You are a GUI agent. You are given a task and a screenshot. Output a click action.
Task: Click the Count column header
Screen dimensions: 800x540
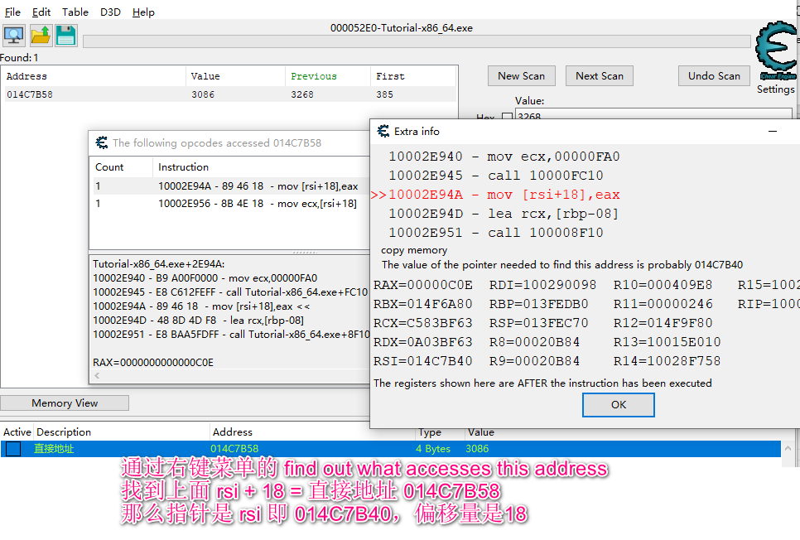coord(121,167)
